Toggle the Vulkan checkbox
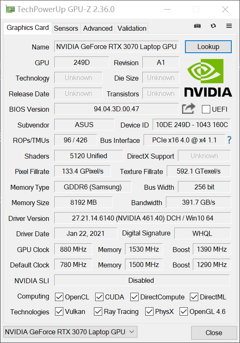The image size is (240, 343). [x=59, y=311]
